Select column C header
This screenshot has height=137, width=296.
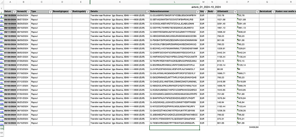41,2
